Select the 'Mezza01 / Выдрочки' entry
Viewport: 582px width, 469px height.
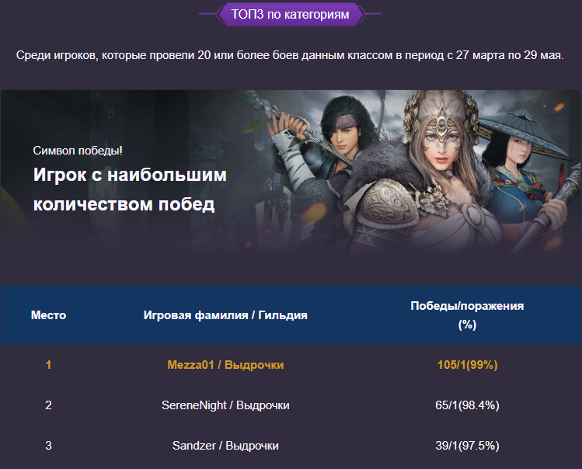(x=225, y=365)
